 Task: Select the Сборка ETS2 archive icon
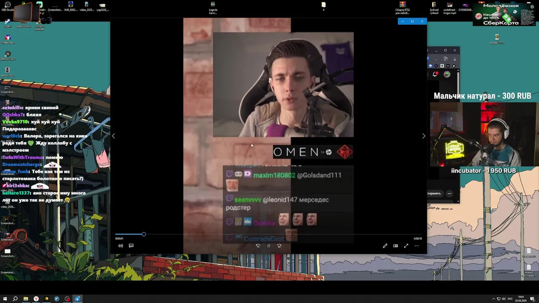point(403,8)
